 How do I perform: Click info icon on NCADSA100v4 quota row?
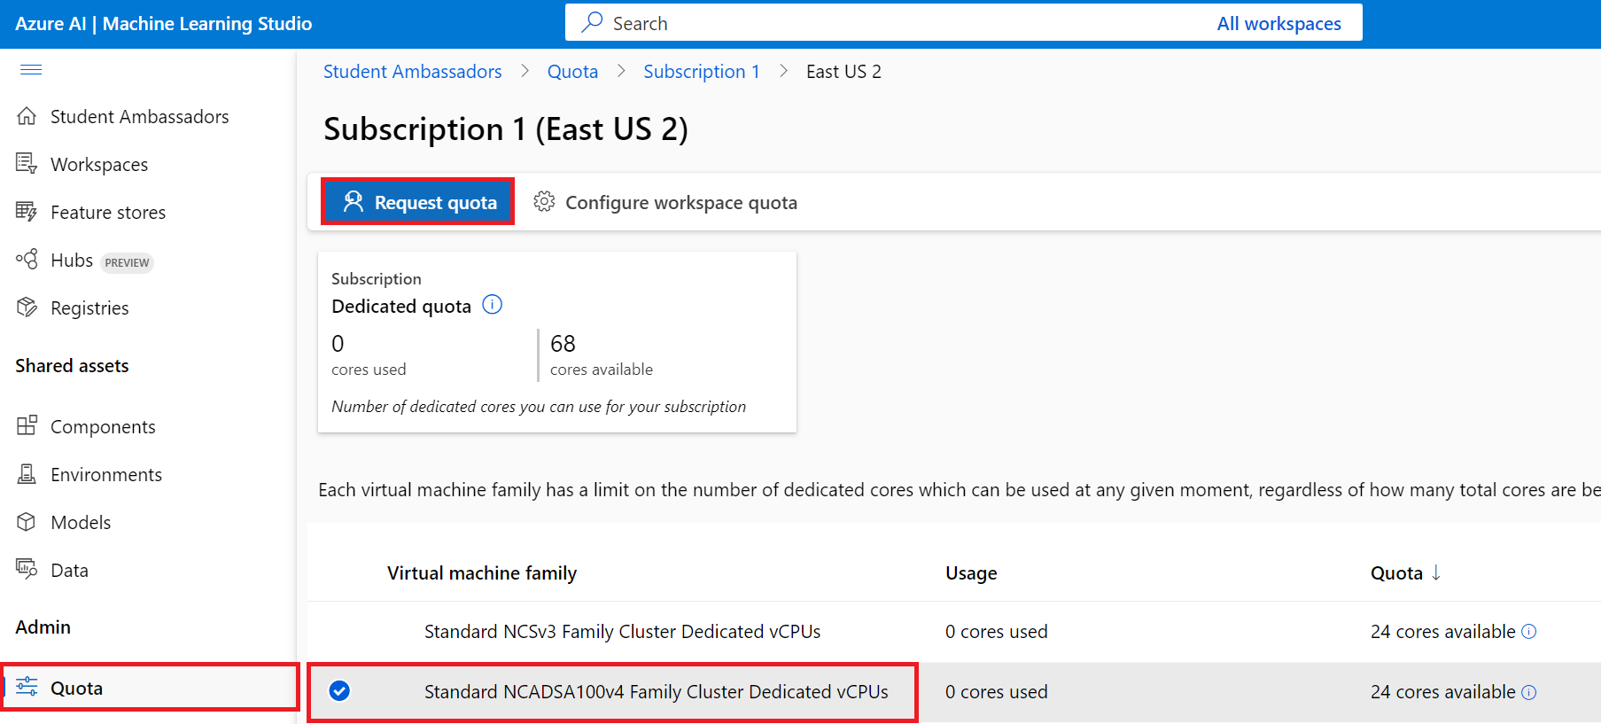pos(1528,692)
